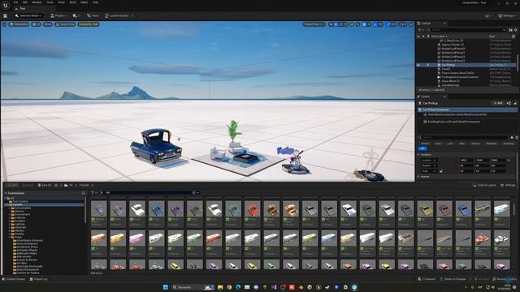The image size is (520, 292).
Task: Toggle the All filter in Details
Action: (422, 148)
